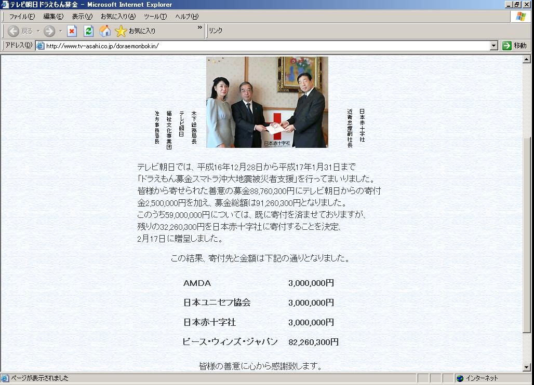
Task: Click the Internet zone globe icon
Action: click(460, 378)
